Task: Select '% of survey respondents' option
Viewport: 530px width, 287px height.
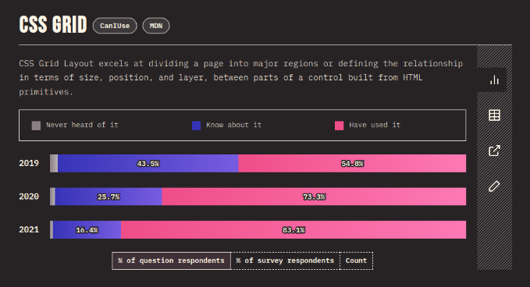Action: pyautogui.click(x=285, y=260)
